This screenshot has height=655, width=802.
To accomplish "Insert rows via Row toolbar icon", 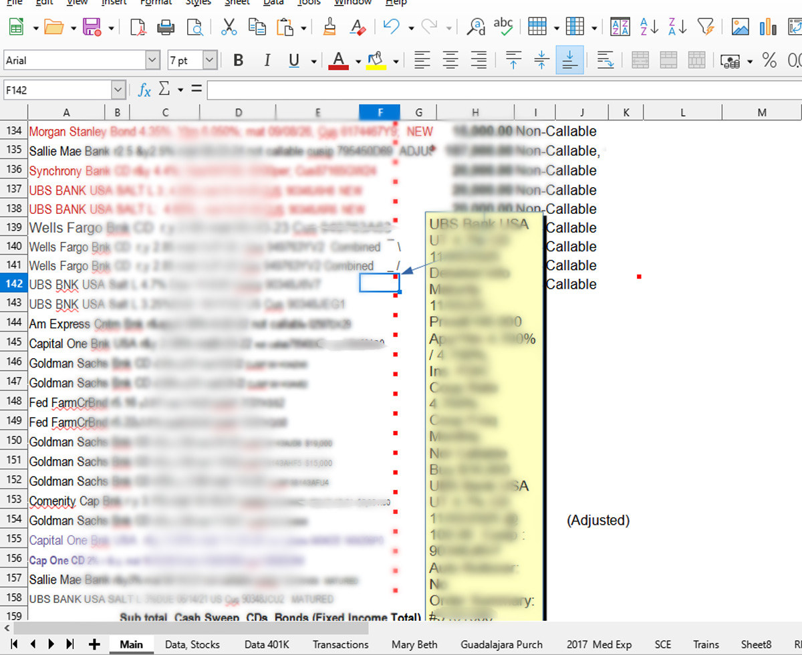I will coord(537,27).
